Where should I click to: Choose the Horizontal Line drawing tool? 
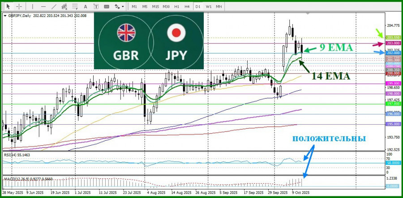coord(43,6)
